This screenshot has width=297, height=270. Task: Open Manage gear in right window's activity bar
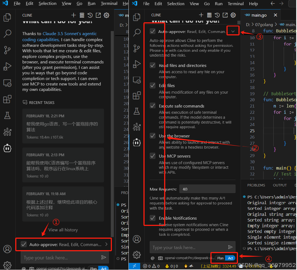[x=137, y=255]
